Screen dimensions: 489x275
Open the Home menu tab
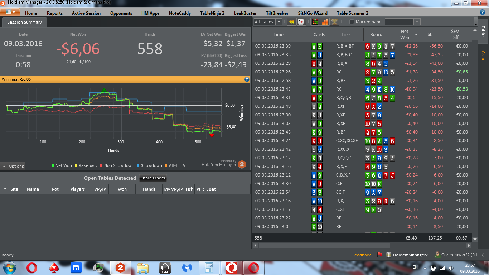(31, 13)
